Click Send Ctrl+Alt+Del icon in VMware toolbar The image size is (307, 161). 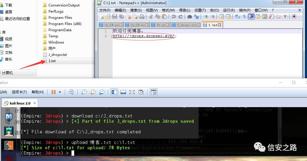point(71,92)
